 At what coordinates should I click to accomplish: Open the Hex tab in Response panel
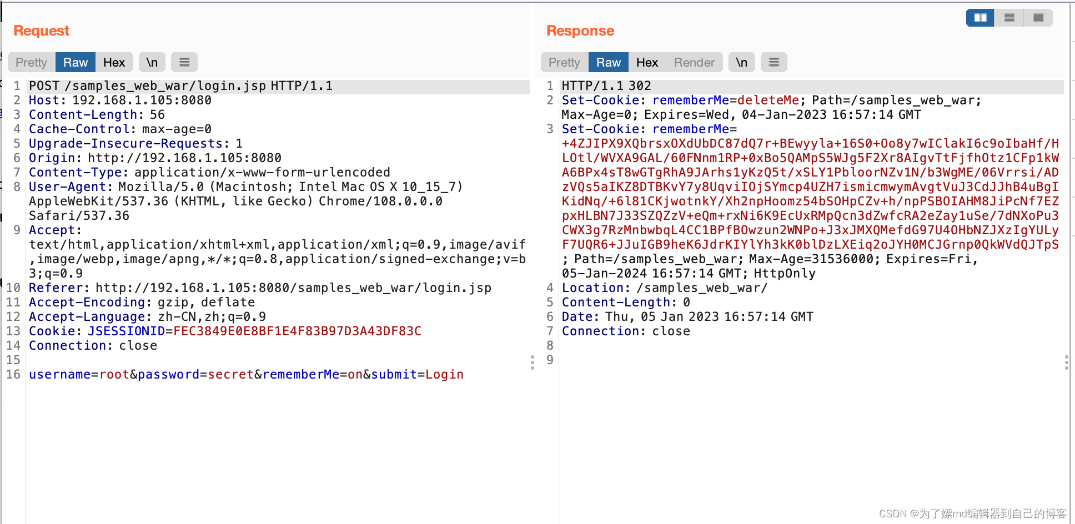(647, 62)
